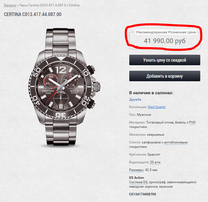The height and width of the screenshot is (202, 208).
Task: Open the Дружба salon link
Action: click(135, 99)
